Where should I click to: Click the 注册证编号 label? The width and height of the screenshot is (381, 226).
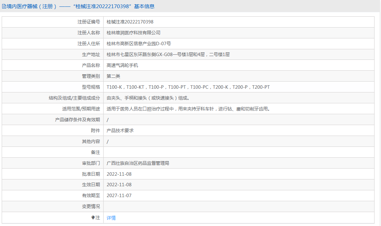(x=89, y=22)
